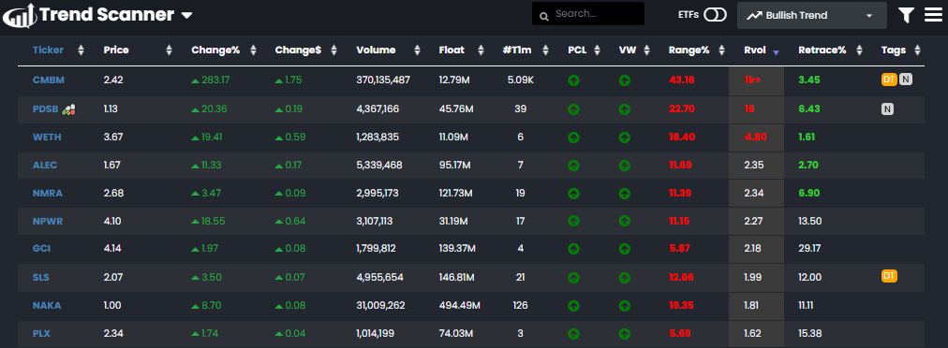948x348 pixels.
Task: Click NMRA VW green up-arrow icon
Action: click(625, 194)
